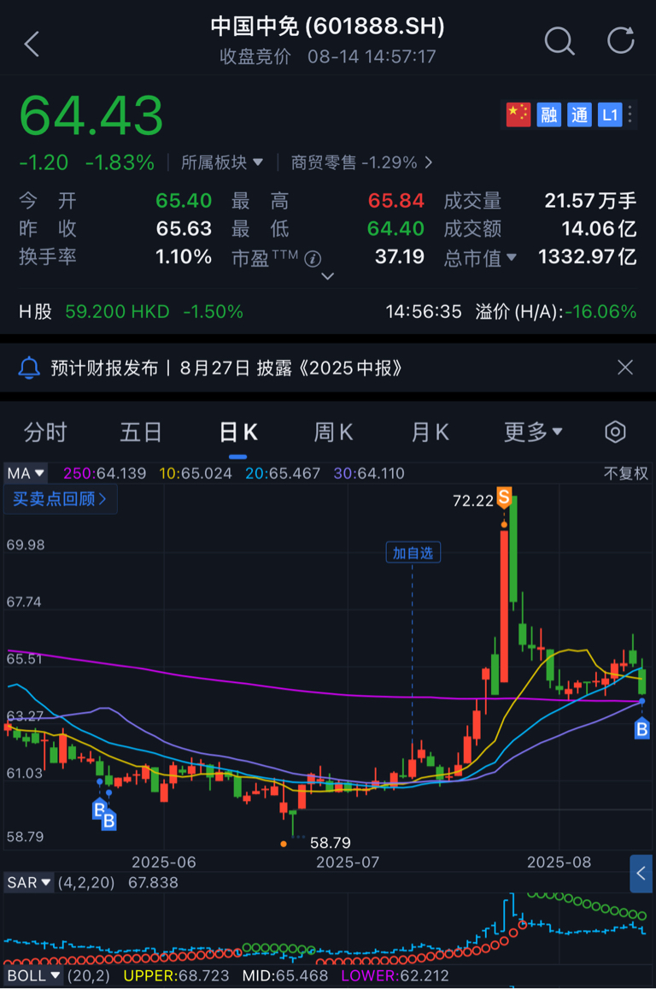Tap the 64.43 current price

pyautogui.click(x=91, y=115)
